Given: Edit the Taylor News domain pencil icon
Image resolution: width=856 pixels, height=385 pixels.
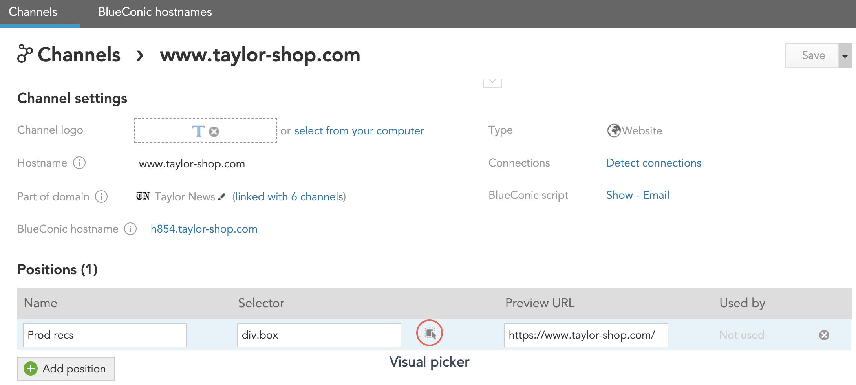Looking at the screenshot, I should pyautogui.click(x=222, y=196).
